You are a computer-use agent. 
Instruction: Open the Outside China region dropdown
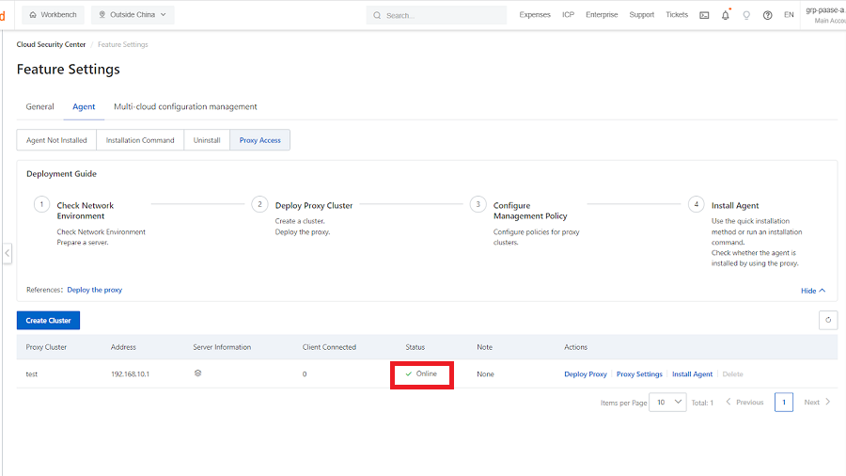[133, 15]
